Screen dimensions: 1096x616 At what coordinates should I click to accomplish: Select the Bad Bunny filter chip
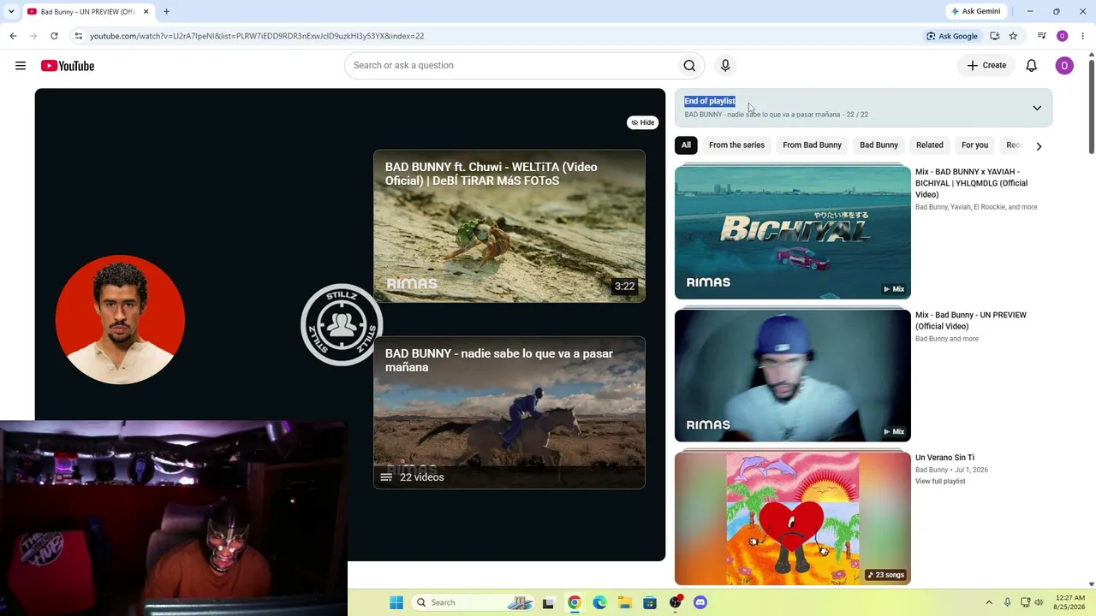879,145
